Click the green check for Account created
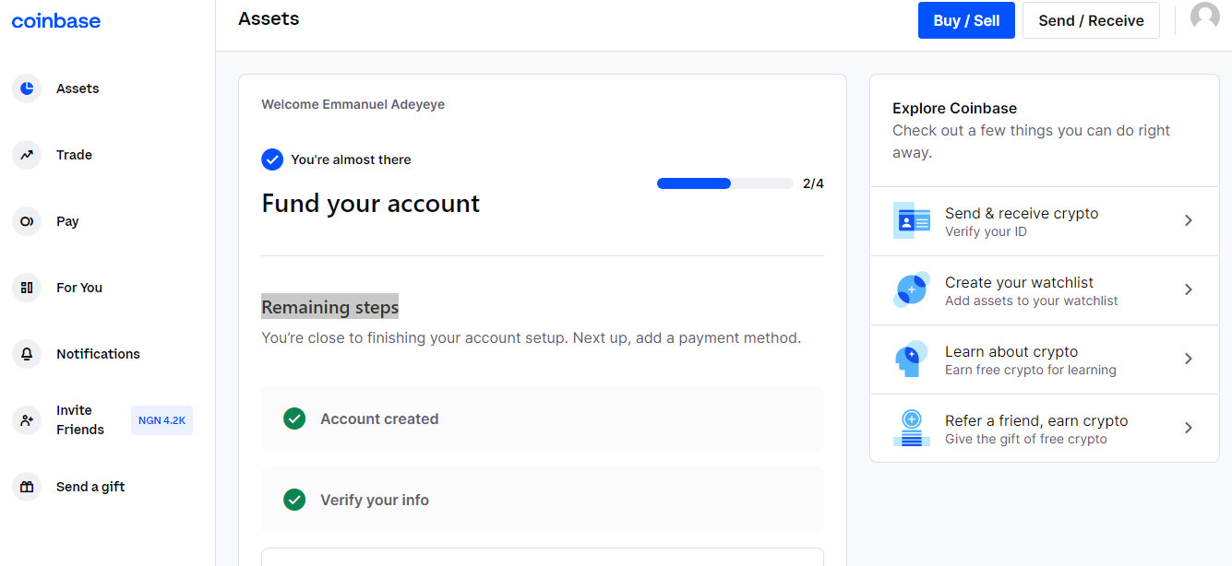This screenshot has height=566, width=1232. [294, 419]
